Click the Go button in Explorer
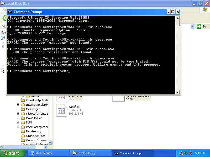This screenshot has width=210, height=157. pyautogui.click(x=201, y=26)
